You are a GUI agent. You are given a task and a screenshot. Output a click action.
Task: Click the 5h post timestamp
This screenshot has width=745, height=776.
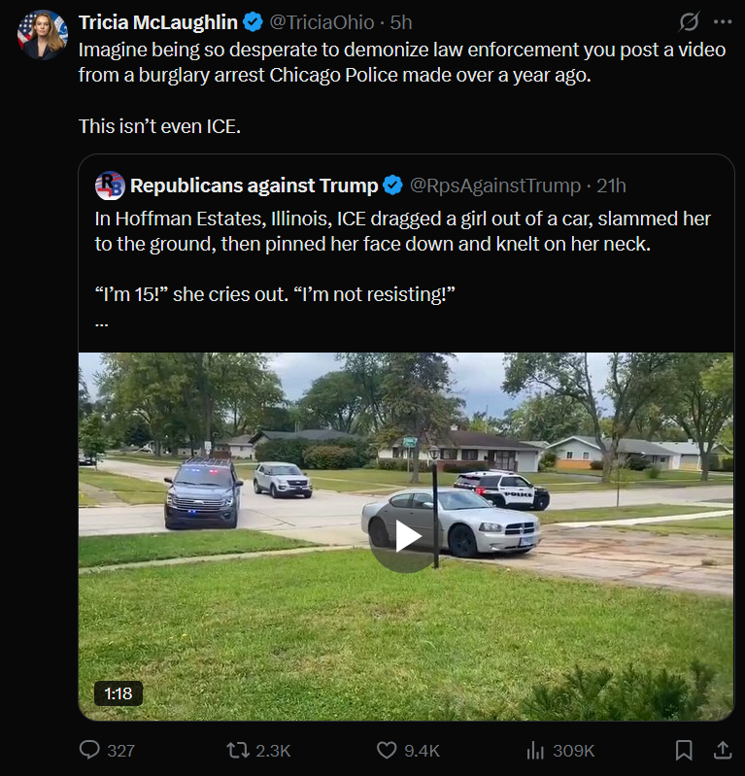(x=401, y=21)
